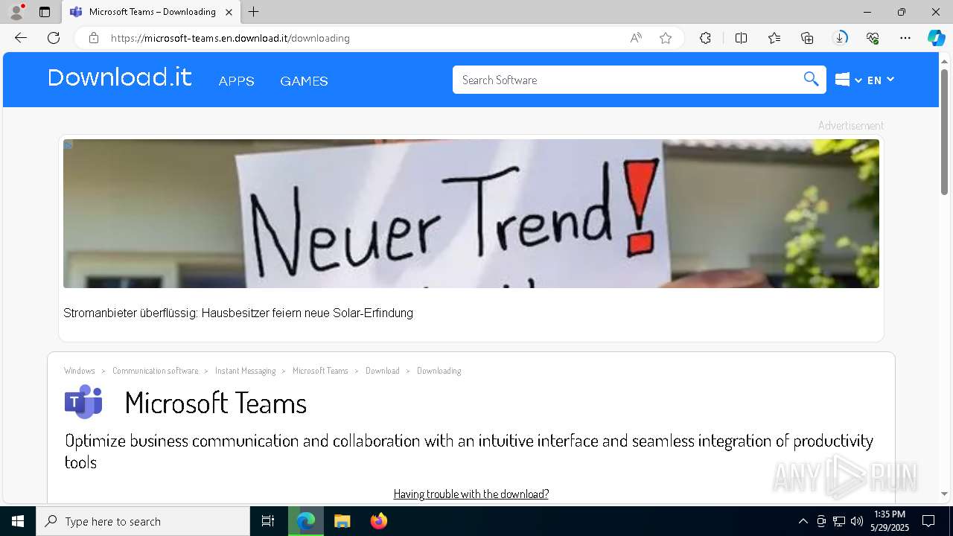Click the Downloading breadcrumb text
This screenshot has height=536, width=953.
439,371
